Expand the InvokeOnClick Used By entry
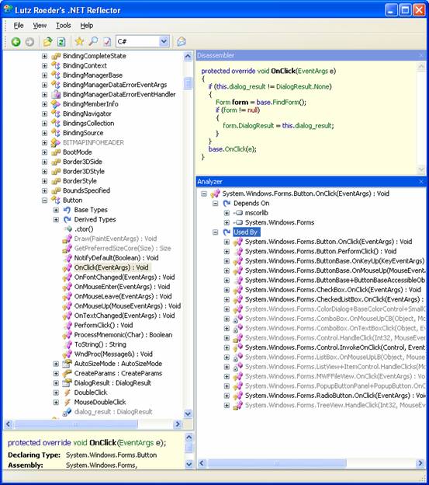This screenshot has width=429, height=485. 227,347
